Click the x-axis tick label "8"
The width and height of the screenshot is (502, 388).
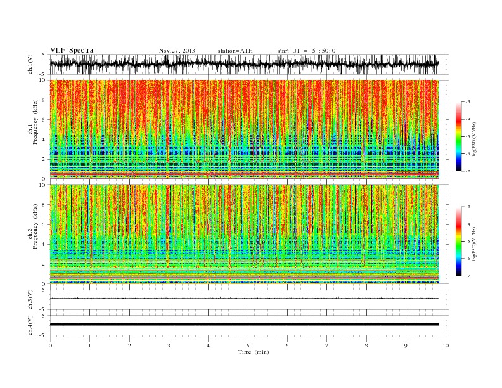coord(366,346)
